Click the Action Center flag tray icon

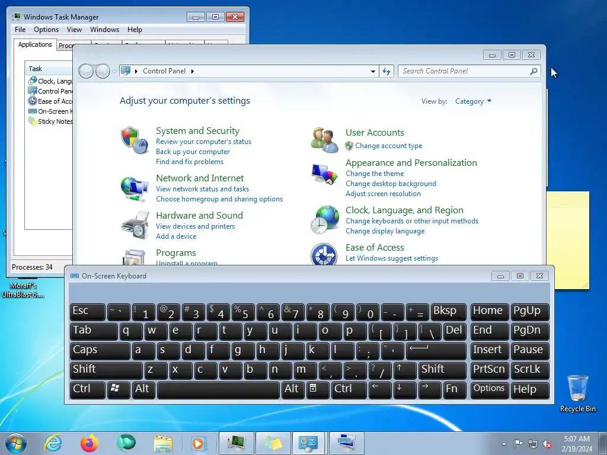(x=518, y=444)
